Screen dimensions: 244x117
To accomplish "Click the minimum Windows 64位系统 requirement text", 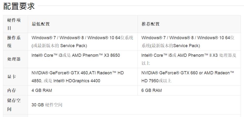I will point(82,42).
